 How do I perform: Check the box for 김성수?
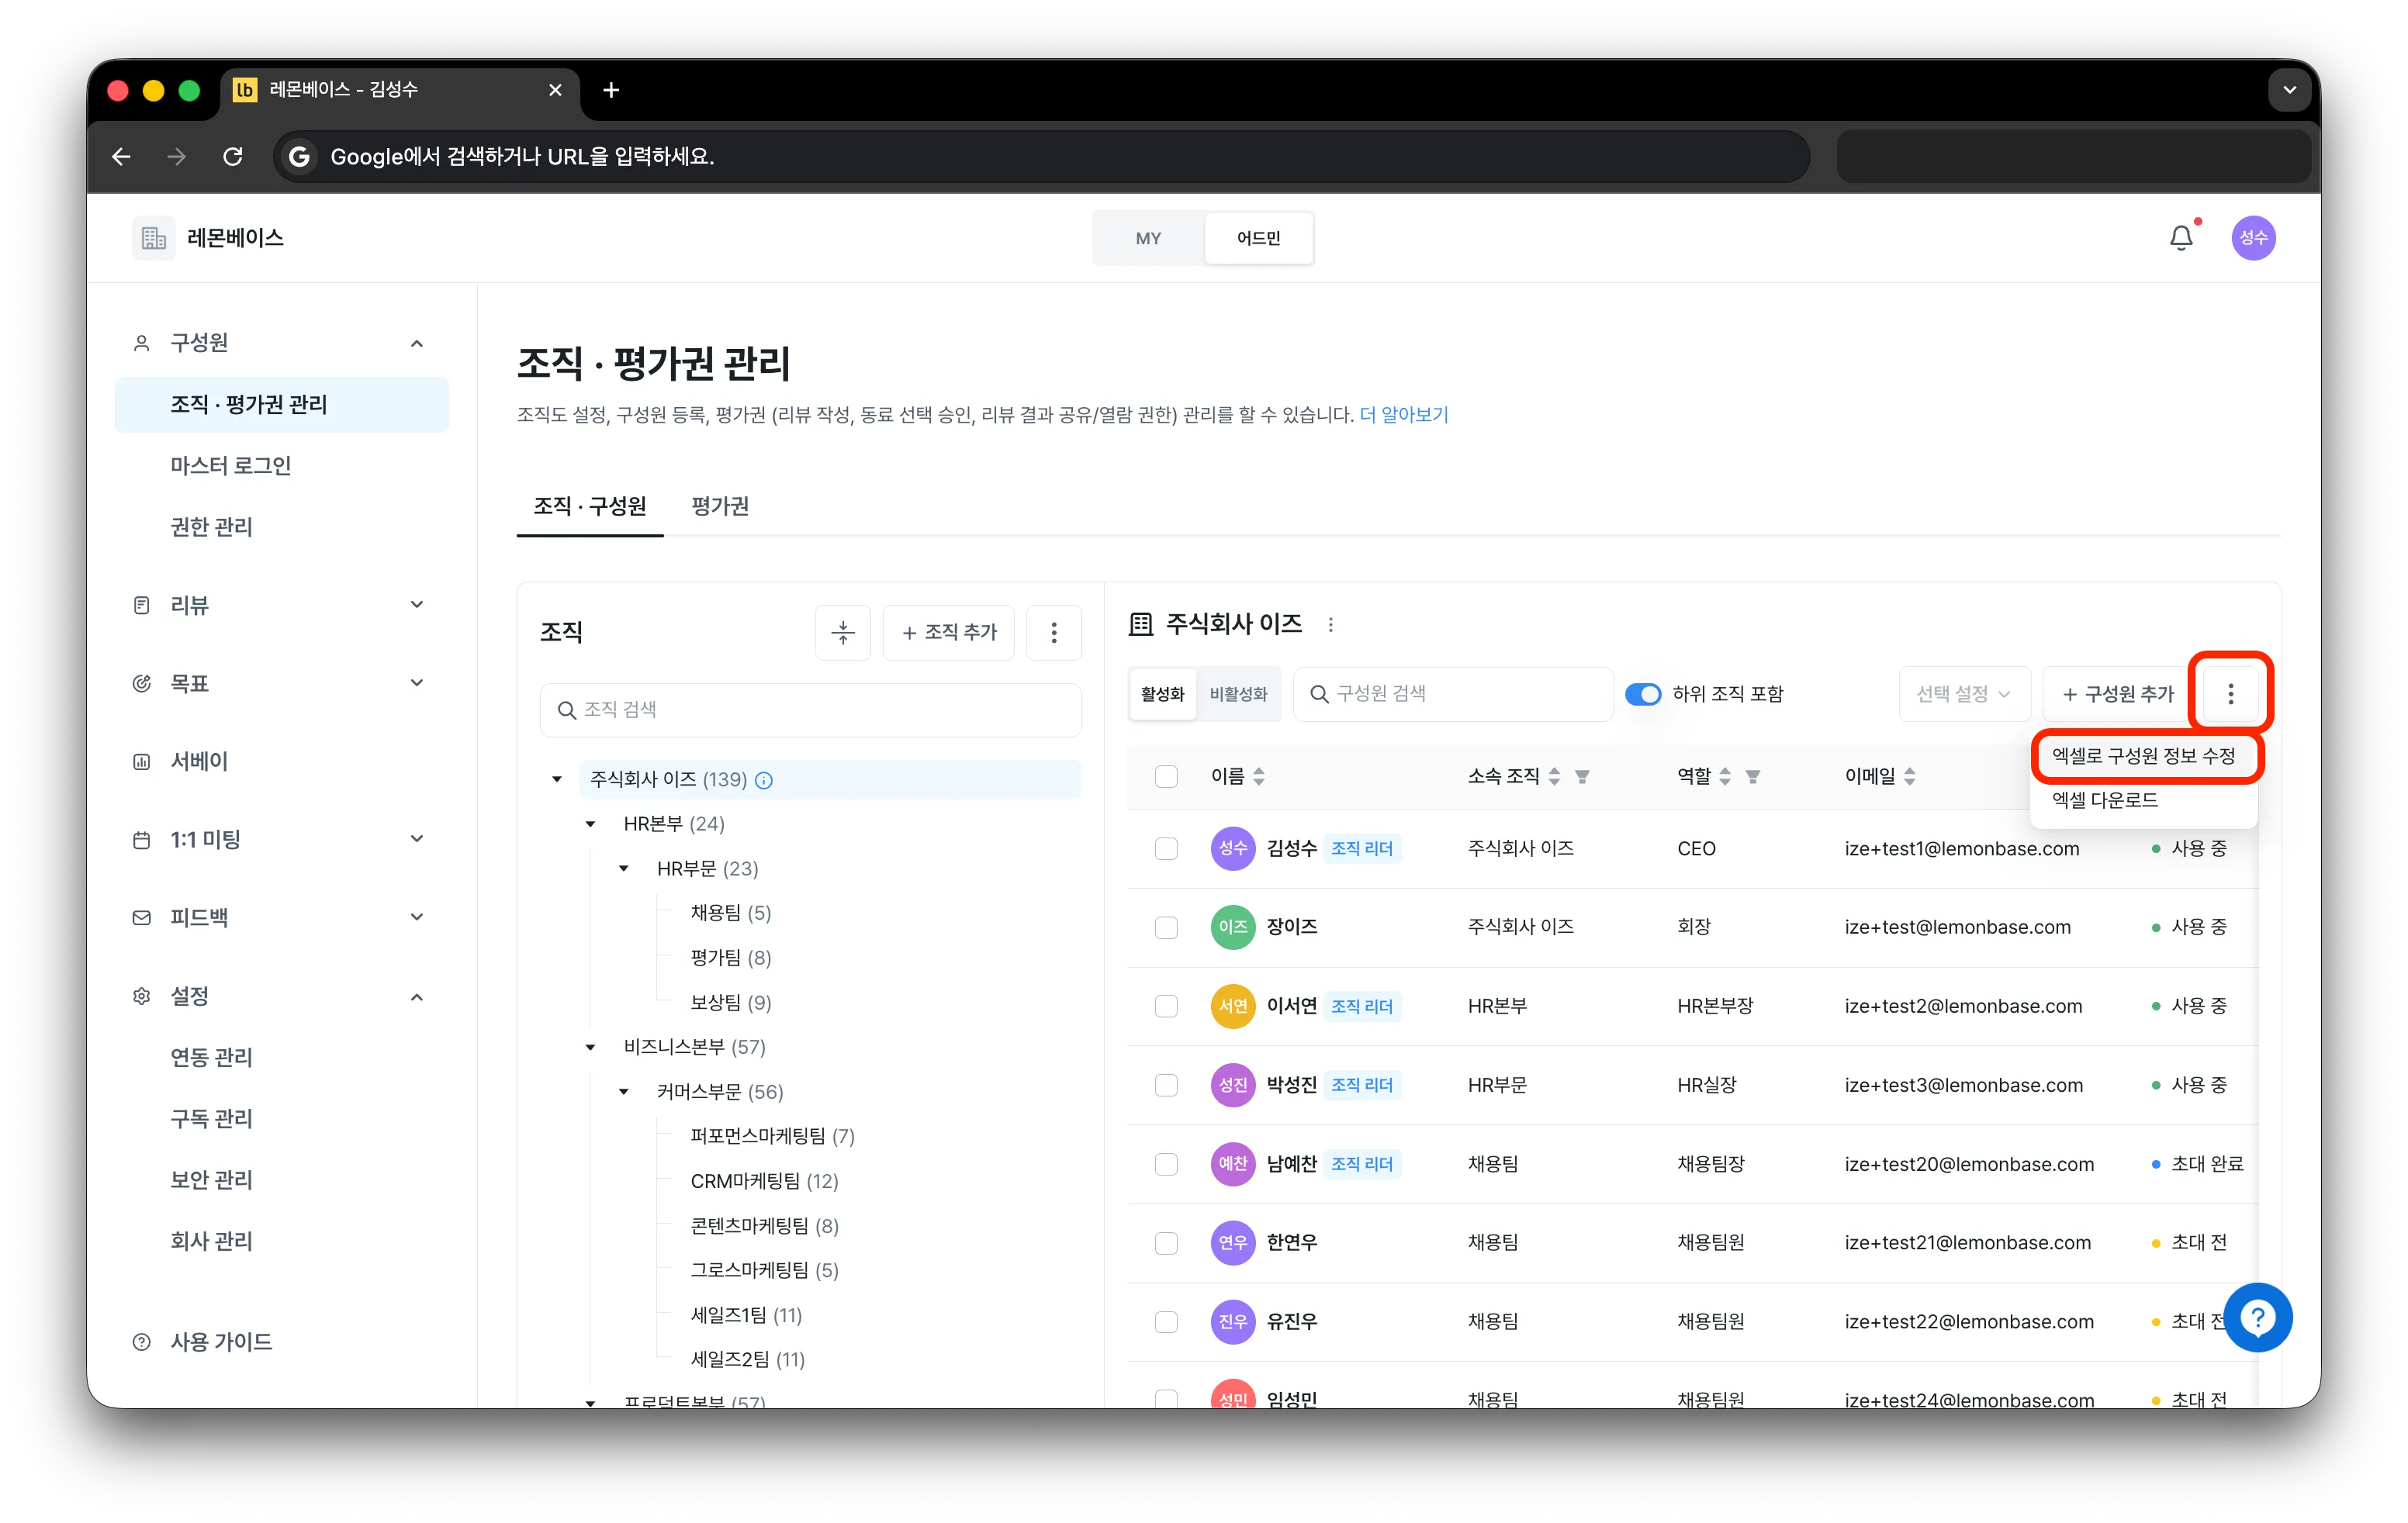tap(1166, 848)
